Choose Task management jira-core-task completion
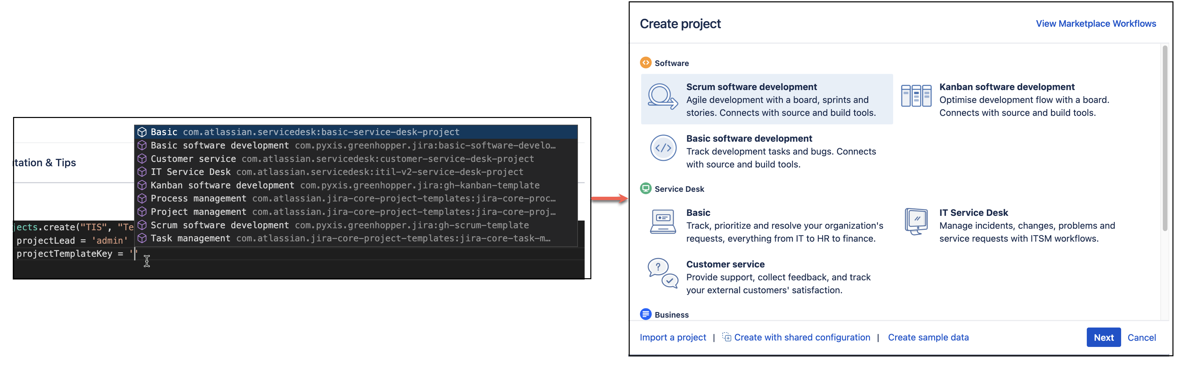This screenshot has height=366, width=1182. pyautogui.click(x=356, y=239)
